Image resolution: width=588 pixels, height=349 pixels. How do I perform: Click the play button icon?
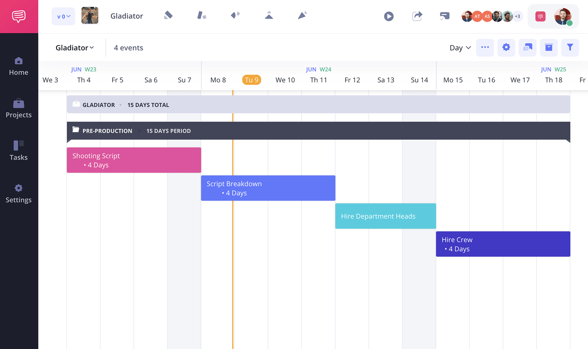click(x=389, y=16)
